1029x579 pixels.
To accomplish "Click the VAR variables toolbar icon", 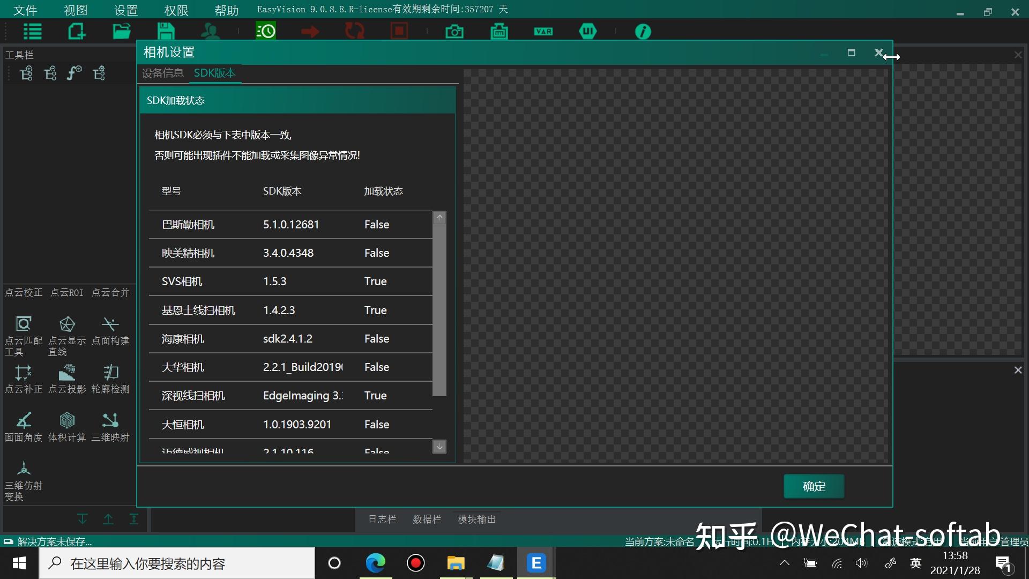I will (543, 32).
